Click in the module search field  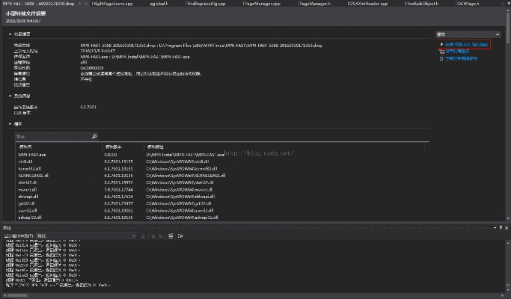tap(51, 137)
